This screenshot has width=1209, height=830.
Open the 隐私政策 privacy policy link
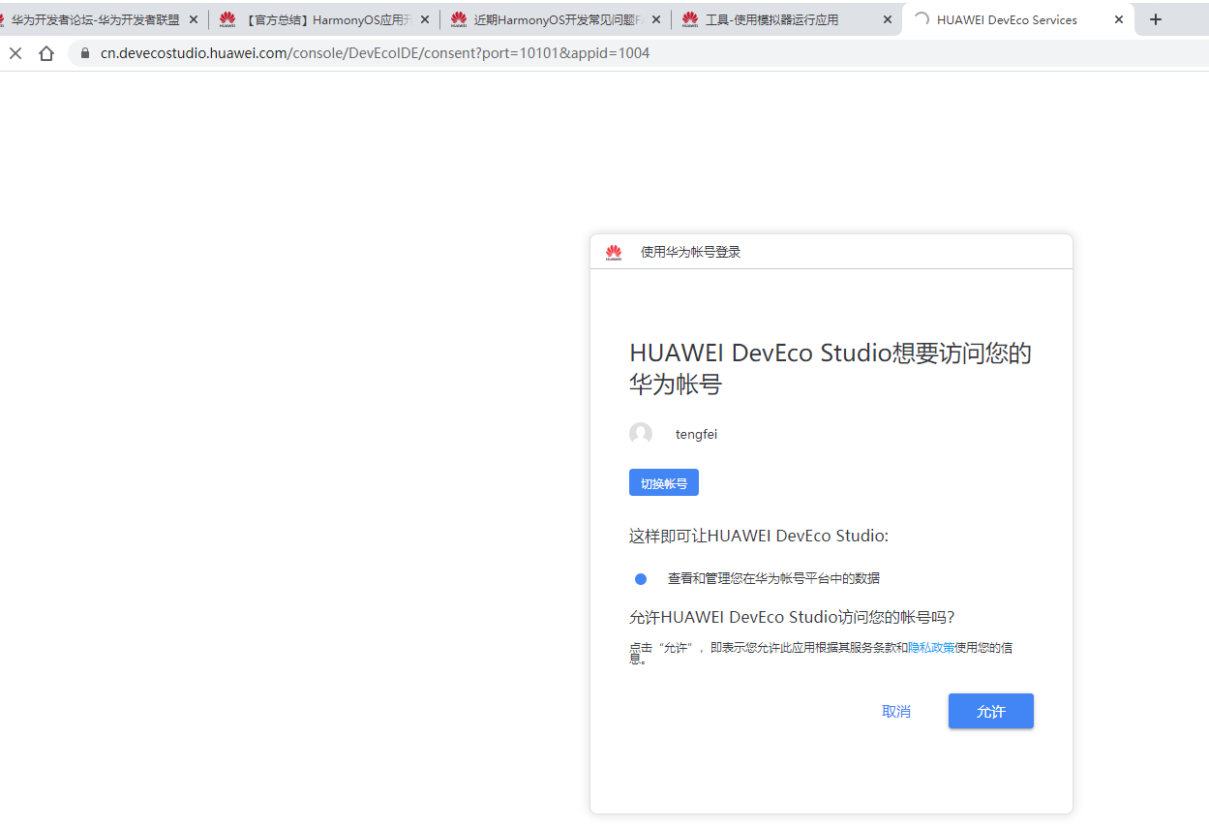(929, 647)
